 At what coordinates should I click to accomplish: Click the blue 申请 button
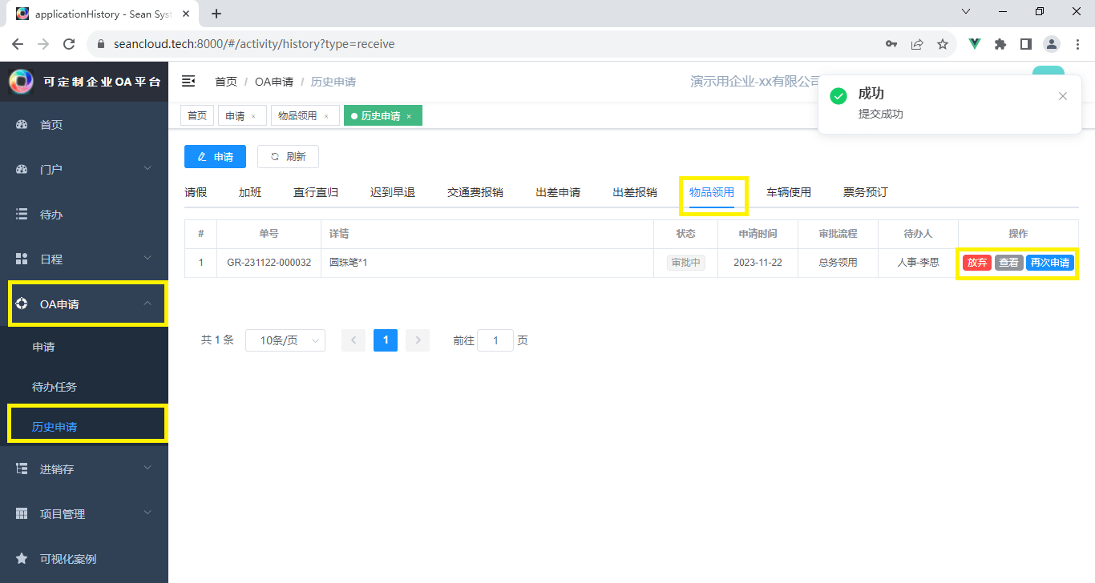215,157
